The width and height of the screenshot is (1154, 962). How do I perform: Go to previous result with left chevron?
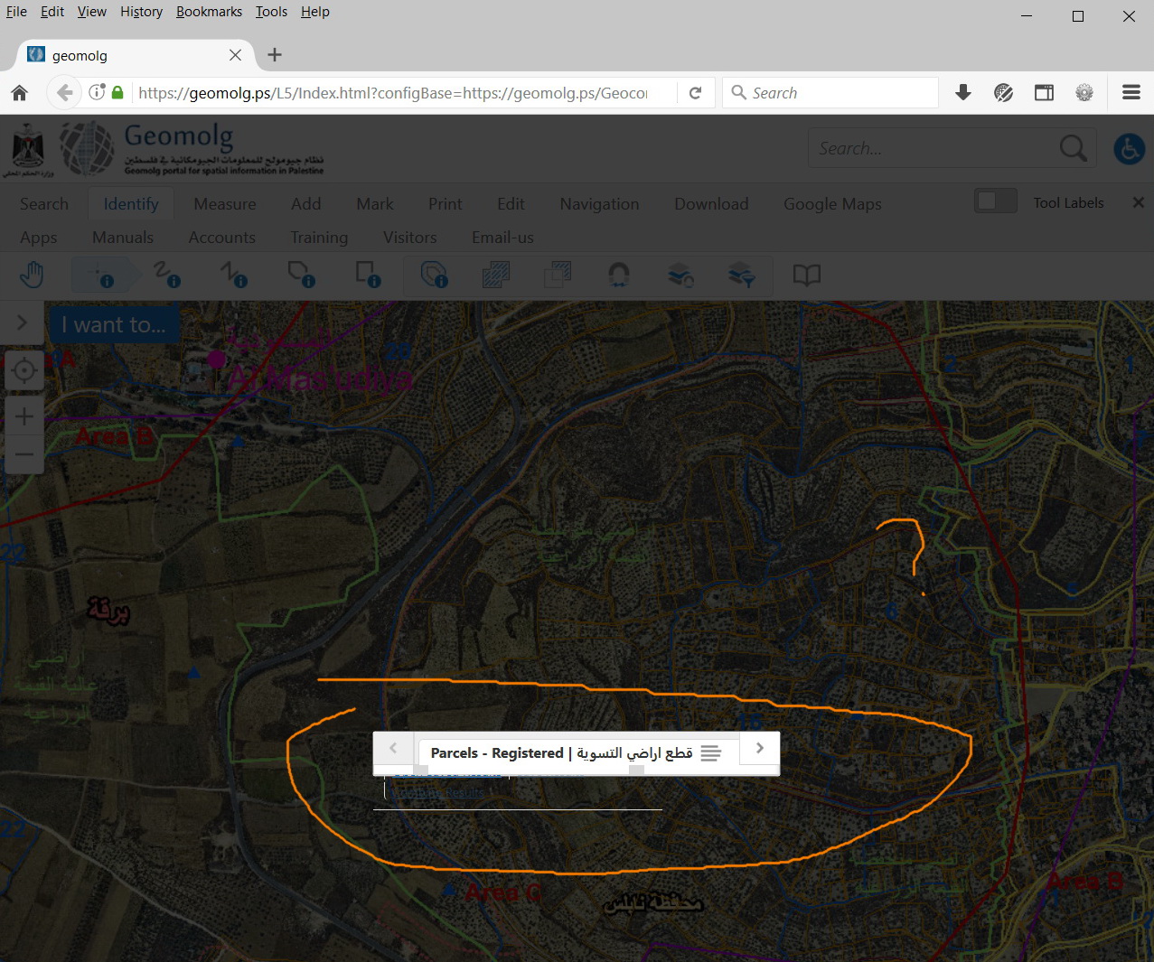[x=393, y=748]
